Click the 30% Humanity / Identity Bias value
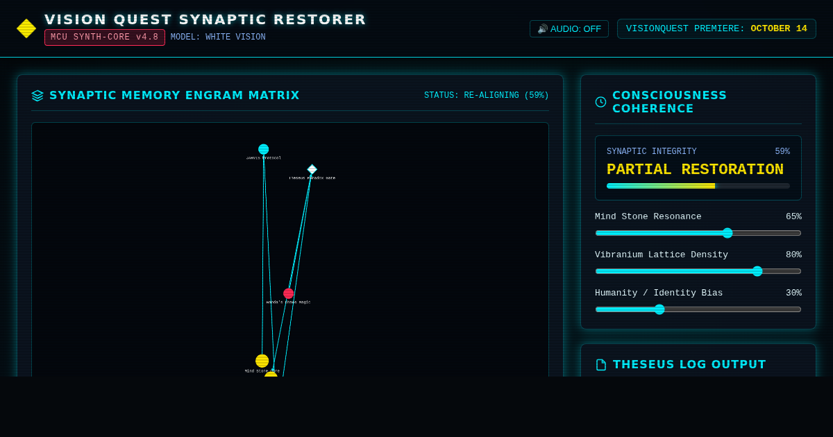 (x=793, y=293)
